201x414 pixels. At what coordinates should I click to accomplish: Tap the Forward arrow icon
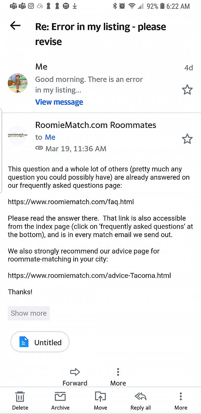pos(75,372)
